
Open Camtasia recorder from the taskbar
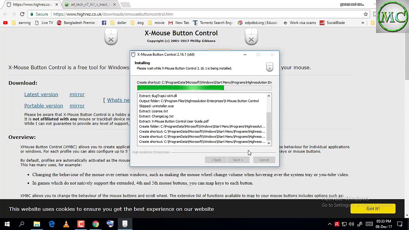81,224
